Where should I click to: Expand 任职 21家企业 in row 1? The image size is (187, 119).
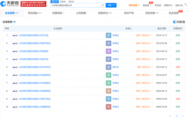point(143,35)
